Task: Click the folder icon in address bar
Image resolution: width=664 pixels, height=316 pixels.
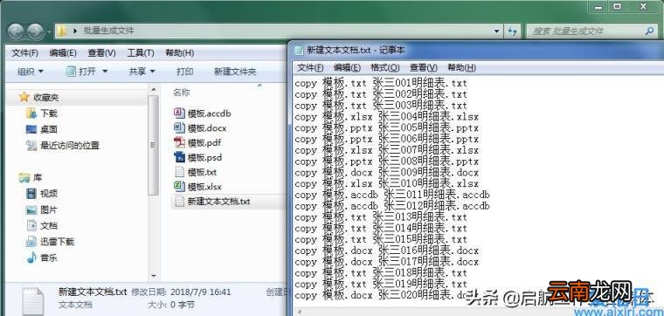Action: pyautogui.click(x=62, y=31)
